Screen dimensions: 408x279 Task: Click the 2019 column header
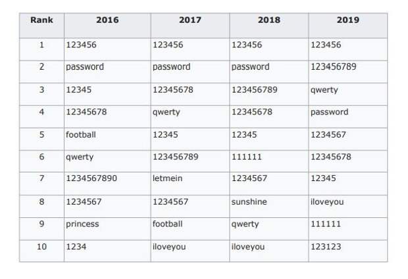tap(348, 26)
